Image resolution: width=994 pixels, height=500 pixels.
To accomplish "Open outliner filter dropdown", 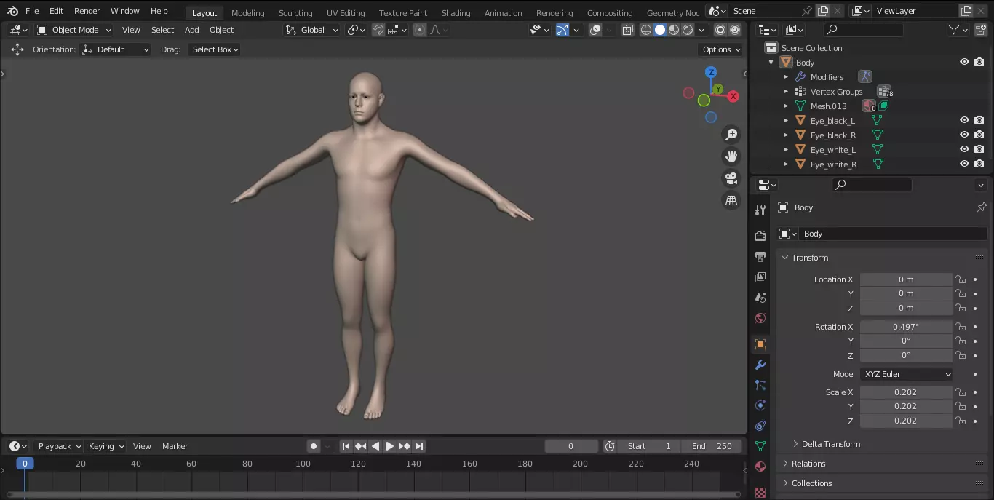I will (x=958, y=30).
